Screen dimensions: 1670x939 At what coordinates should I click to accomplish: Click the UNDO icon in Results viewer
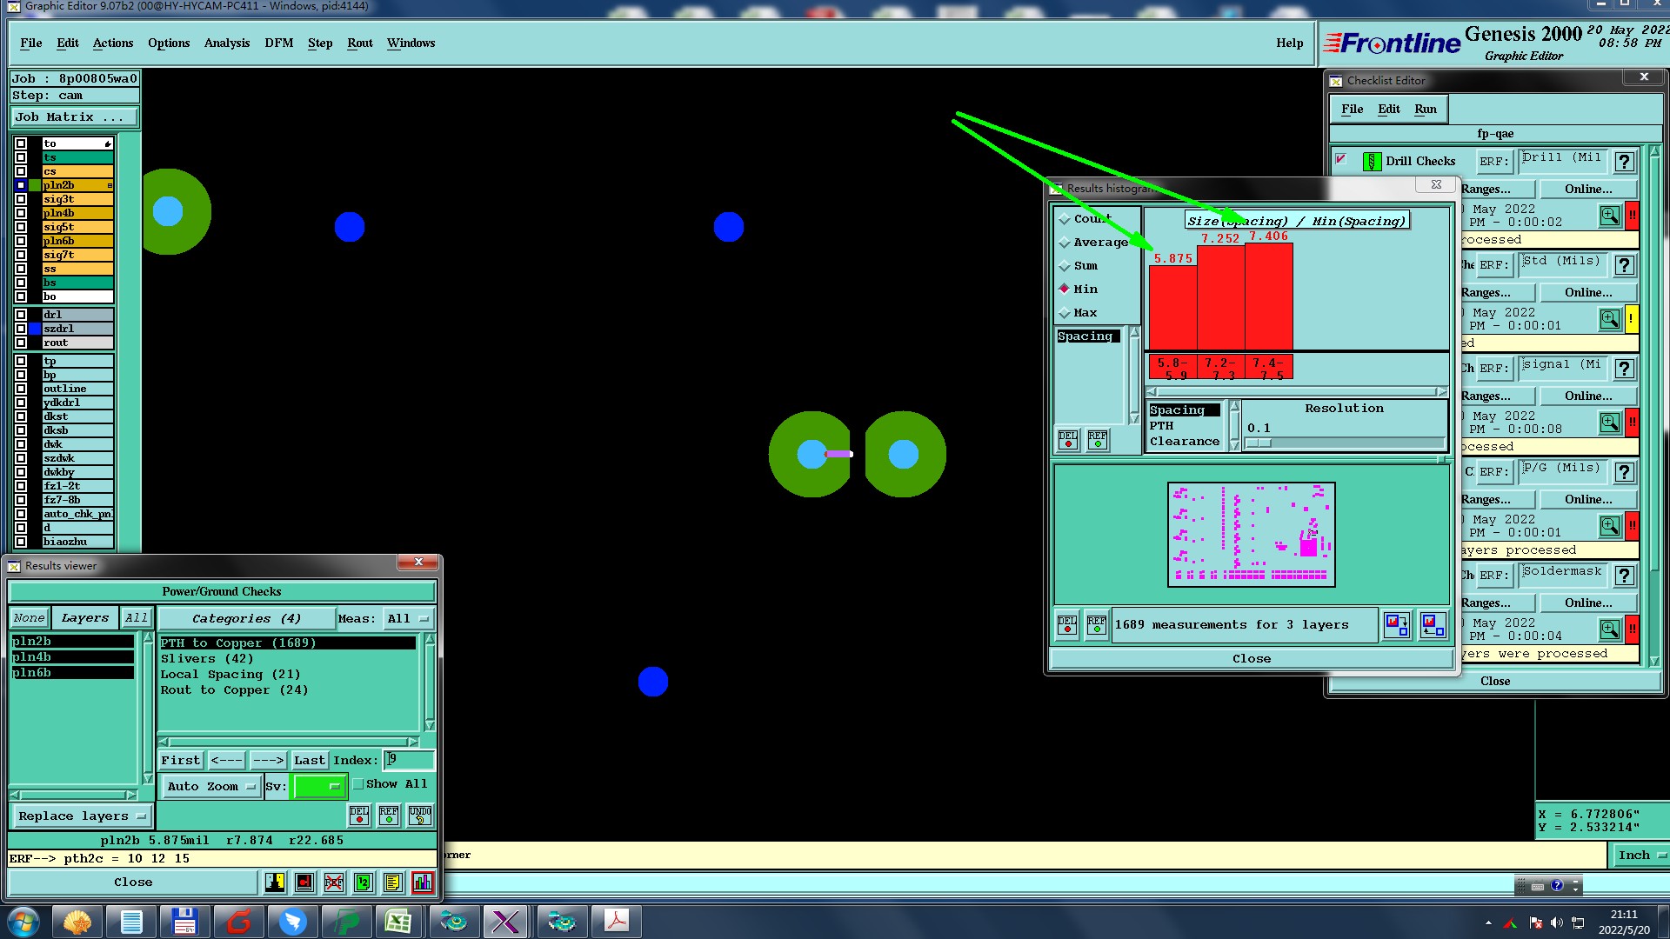420,816
